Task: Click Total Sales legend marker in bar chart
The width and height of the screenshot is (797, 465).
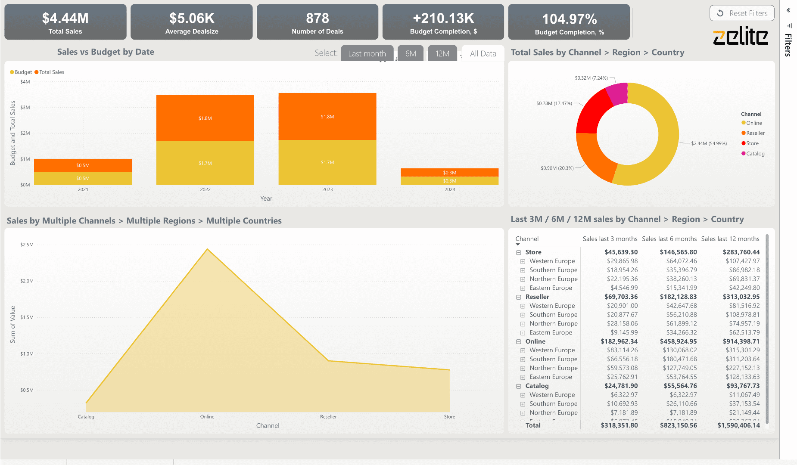Action: 37,72
